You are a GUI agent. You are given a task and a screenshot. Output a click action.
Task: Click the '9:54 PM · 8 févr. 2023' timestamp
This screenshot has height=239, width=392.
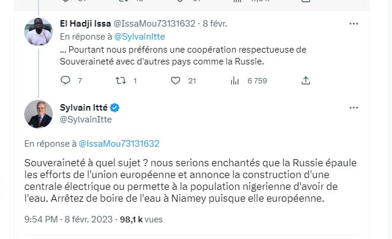pos(68,219)
